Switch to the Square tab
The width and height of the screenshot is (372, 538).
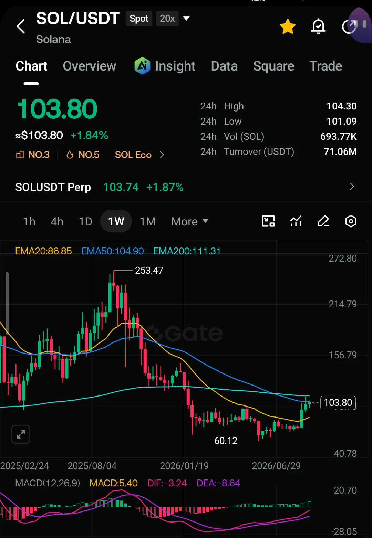273,66
